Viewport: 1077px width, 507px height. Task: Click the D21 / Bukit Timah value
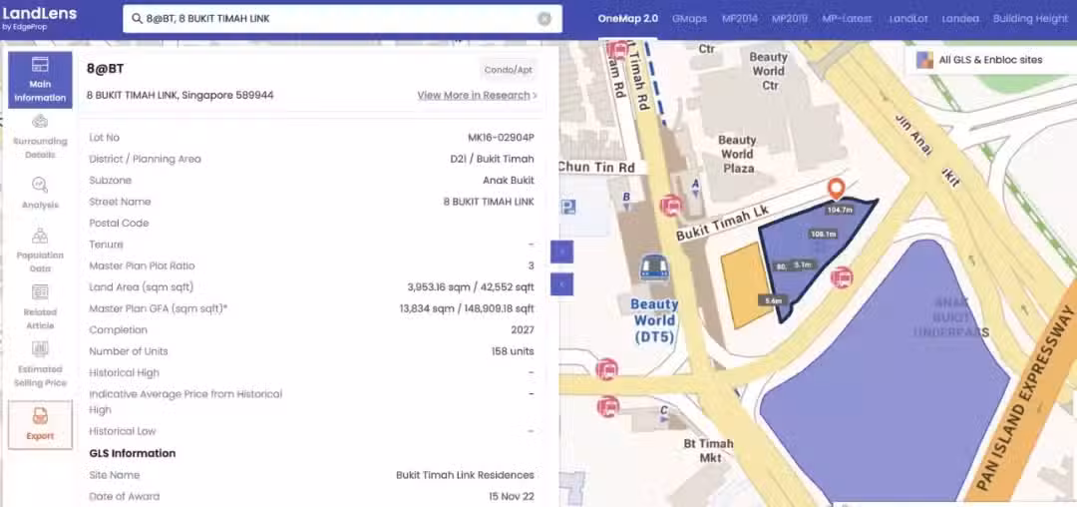(x=492, y=159)
